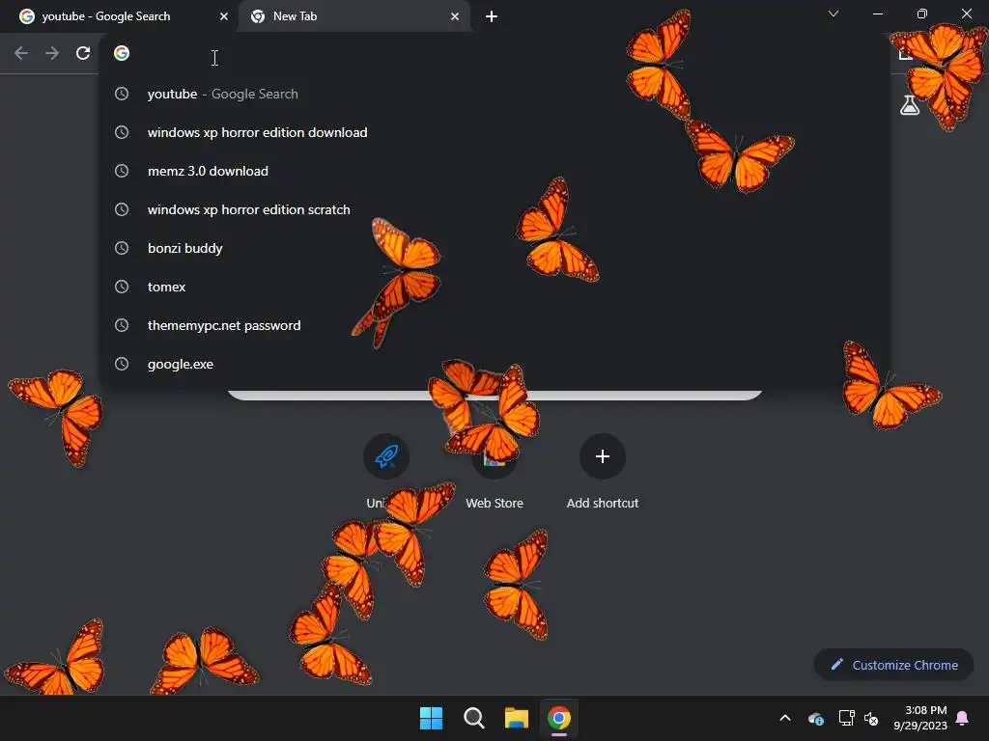Reload the page with refresh icon
989x741 pixels.
pyautogui.click(x=83, y=54)
